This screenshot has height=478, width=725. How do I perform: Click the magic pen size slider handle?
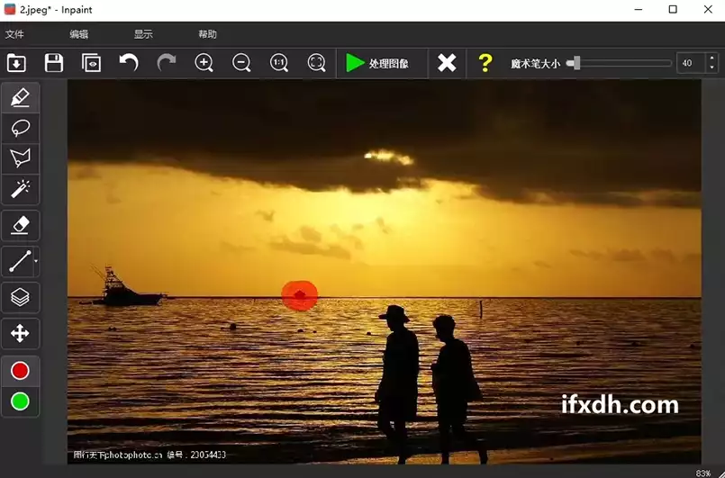[574, 63]
